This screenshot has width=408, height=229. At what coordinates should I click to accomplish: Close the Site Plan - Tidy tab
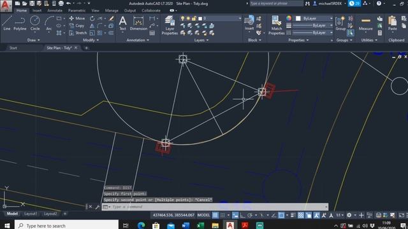[x=76, y=48]
